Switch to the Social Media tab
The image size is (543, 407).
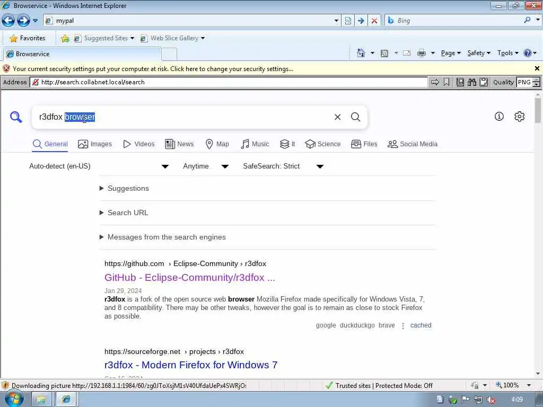coord(413,144)
